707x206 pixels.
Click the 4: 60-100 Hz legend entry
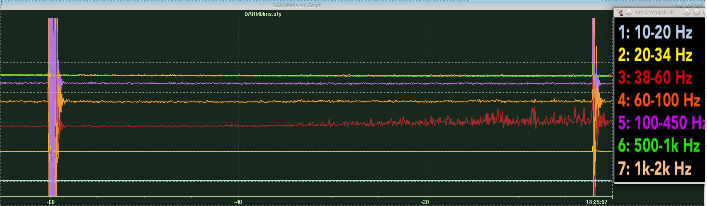(x=659, y=100)
